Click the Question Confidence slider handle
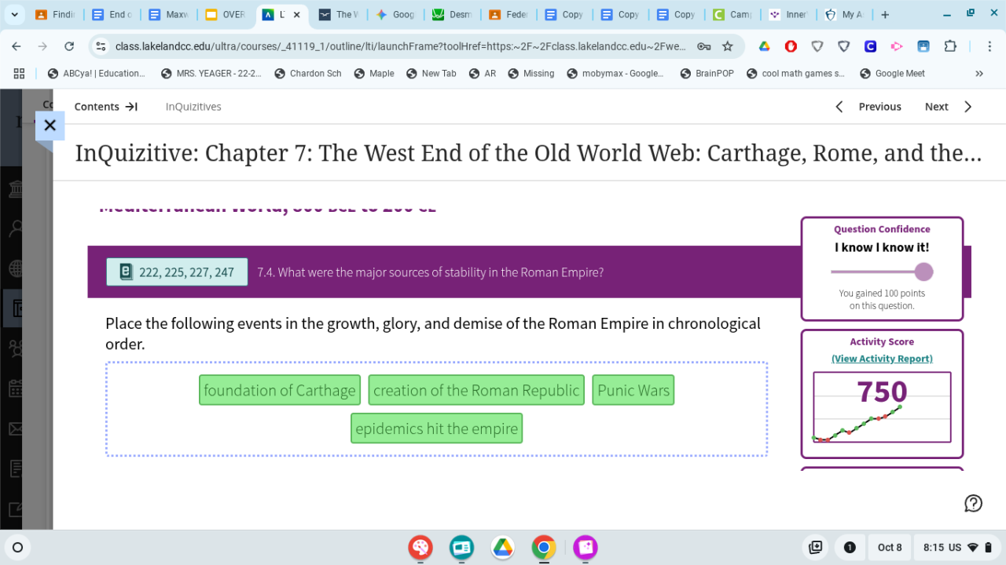The width and height of the screenshot is (1006, 565). pos(924,272)
